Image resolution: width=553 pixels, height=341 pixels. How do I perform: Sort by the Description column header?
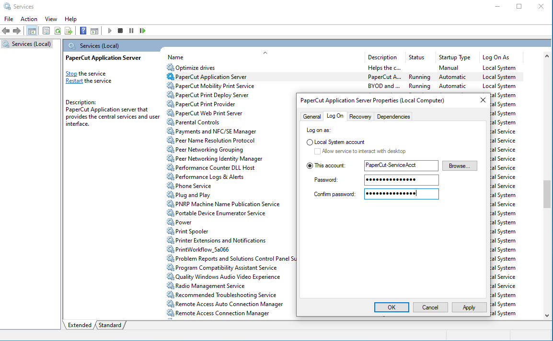coord(385,57)
